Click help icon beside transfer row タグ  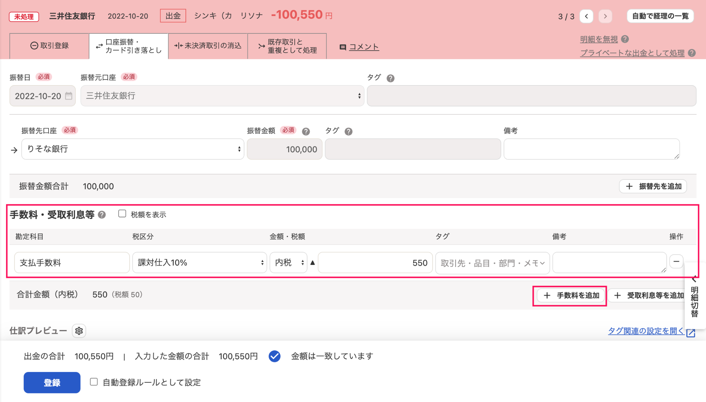tap(349, 132)
